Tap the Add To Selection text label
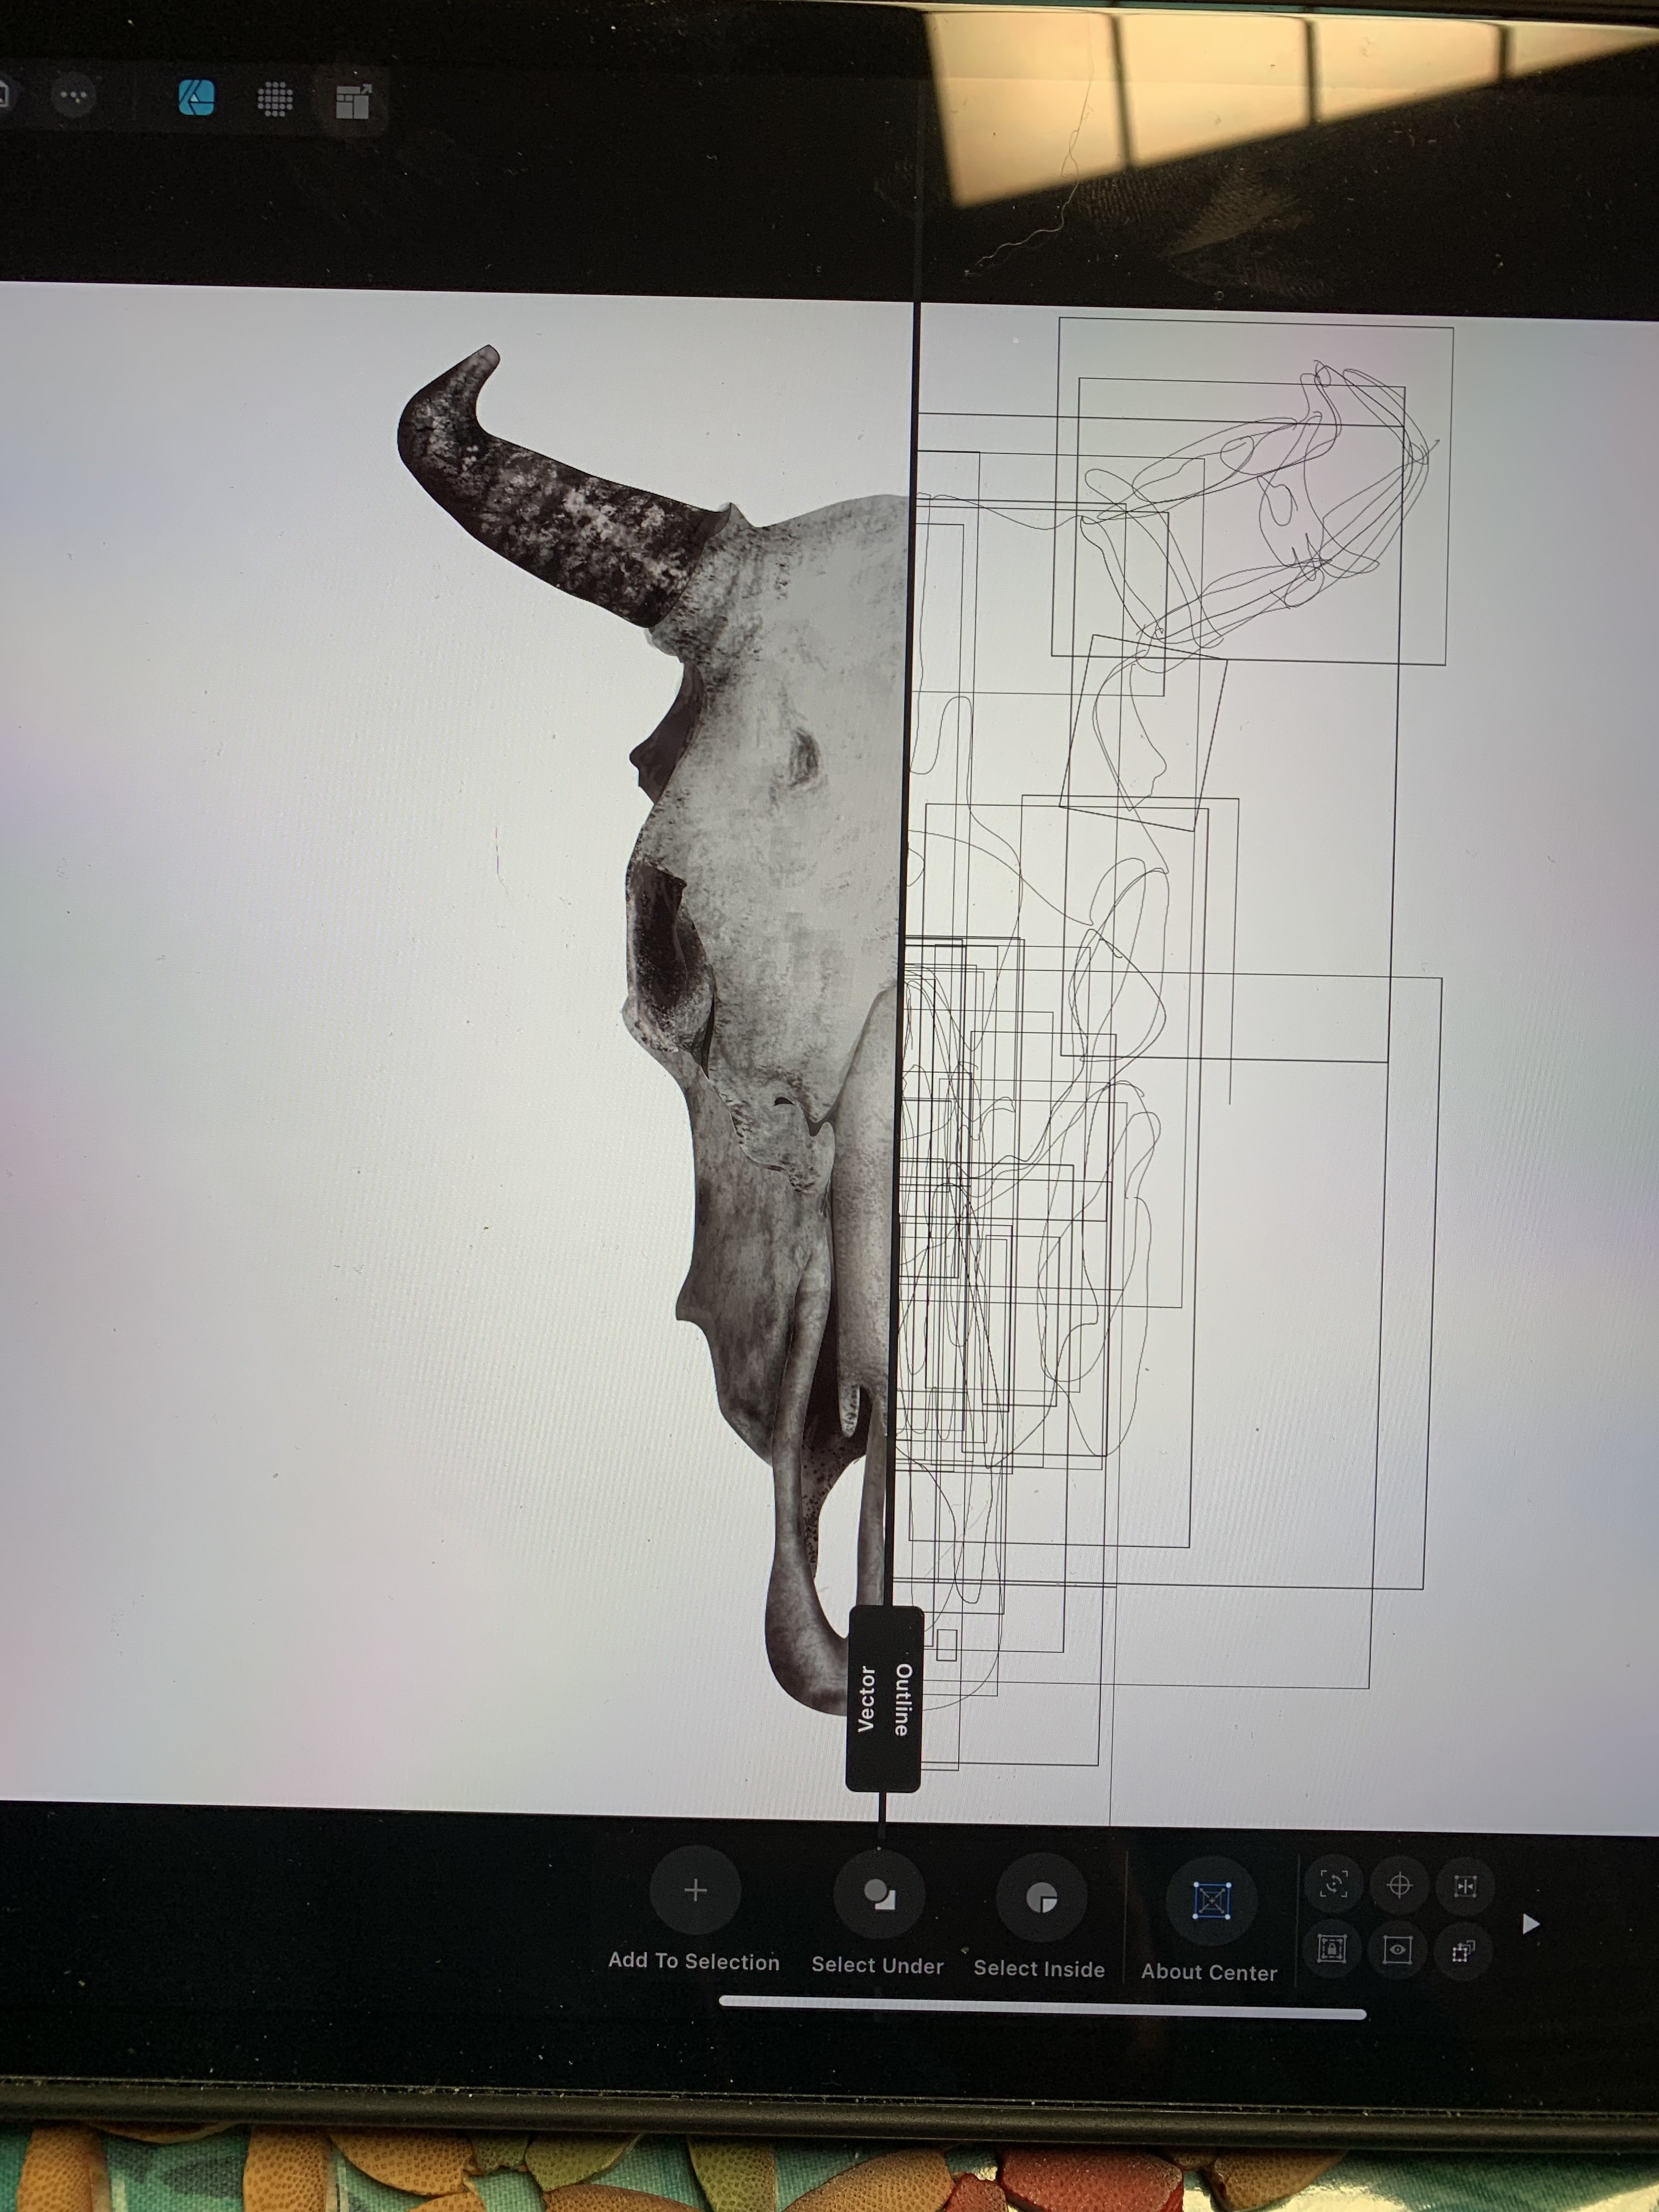The width and height of the screenshot is (1659, 2212). click(694, 1961)
